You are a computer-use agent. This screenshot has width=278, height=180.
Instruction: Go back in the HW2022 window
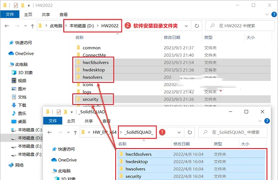point(7,26)
